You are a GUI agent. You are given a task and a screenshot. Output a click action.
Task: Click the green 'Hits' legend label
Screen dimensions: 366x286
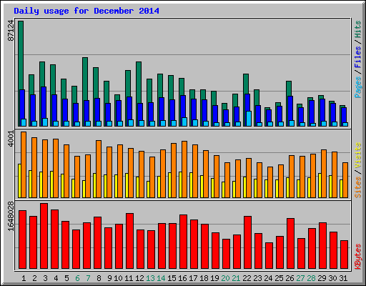(x=357, y=29)
